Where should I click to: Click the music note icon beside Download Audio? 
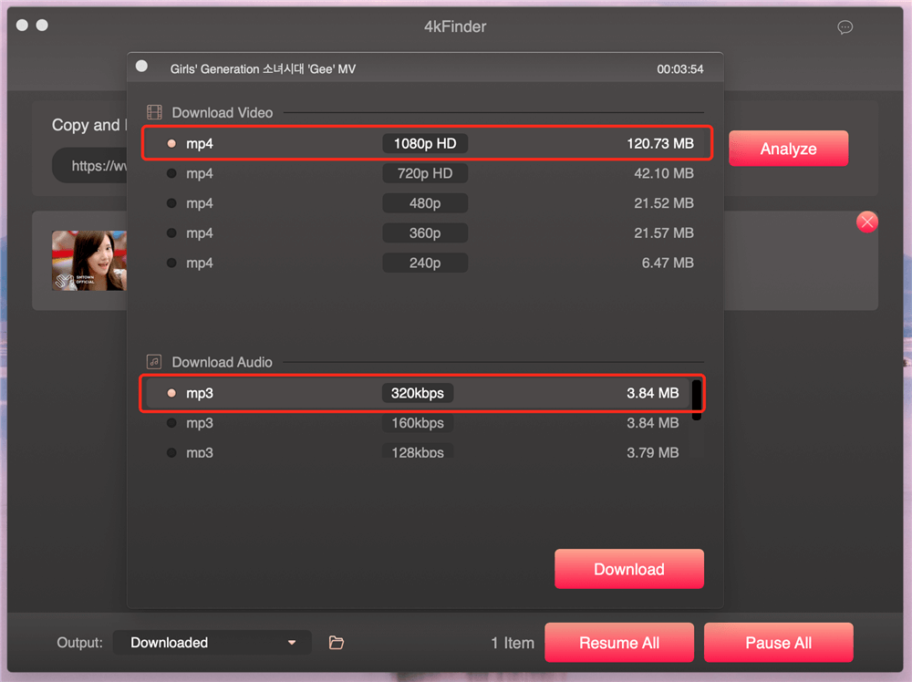click(153, 361)
